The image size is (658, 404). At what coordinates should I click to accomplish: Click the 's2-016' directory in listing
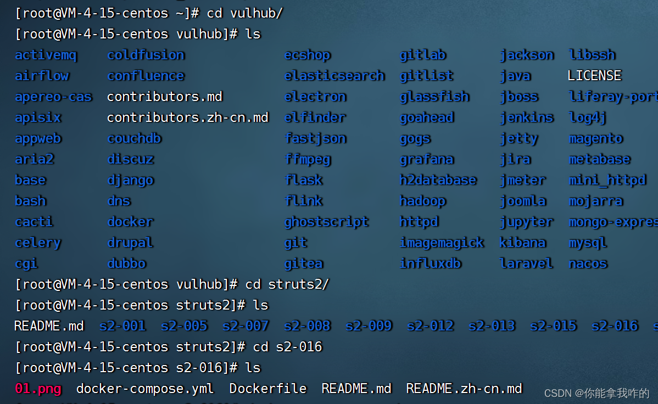click(615, 326)
